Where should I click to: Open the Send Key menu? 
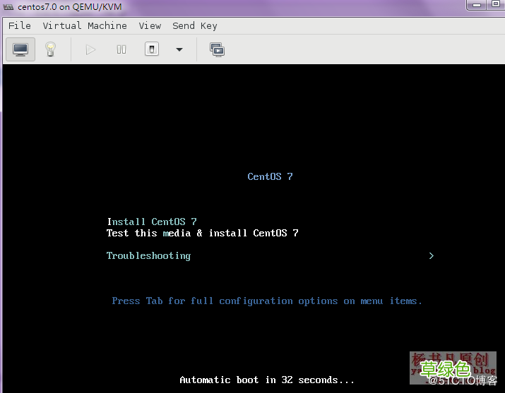point(194,25)
